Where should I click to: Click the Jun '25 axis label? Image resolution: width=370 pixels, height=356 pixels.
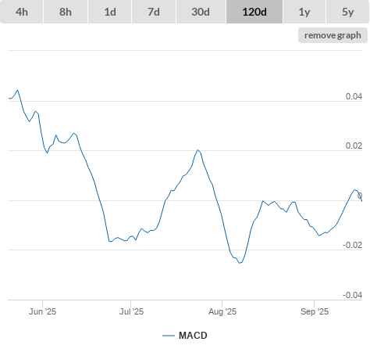42,311
